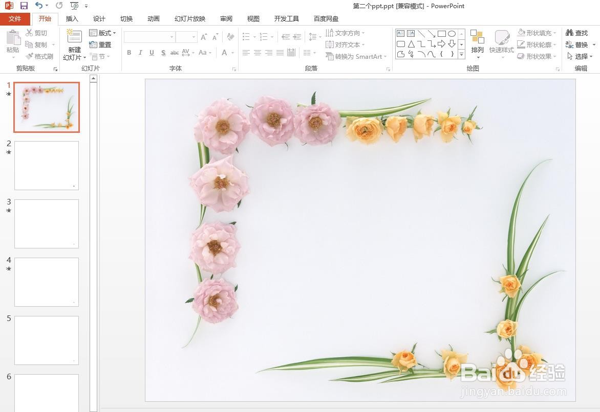This screenshot has width=600, height=412.
Task: Open the 文件 (File) tab
Action: coord(14,19)
